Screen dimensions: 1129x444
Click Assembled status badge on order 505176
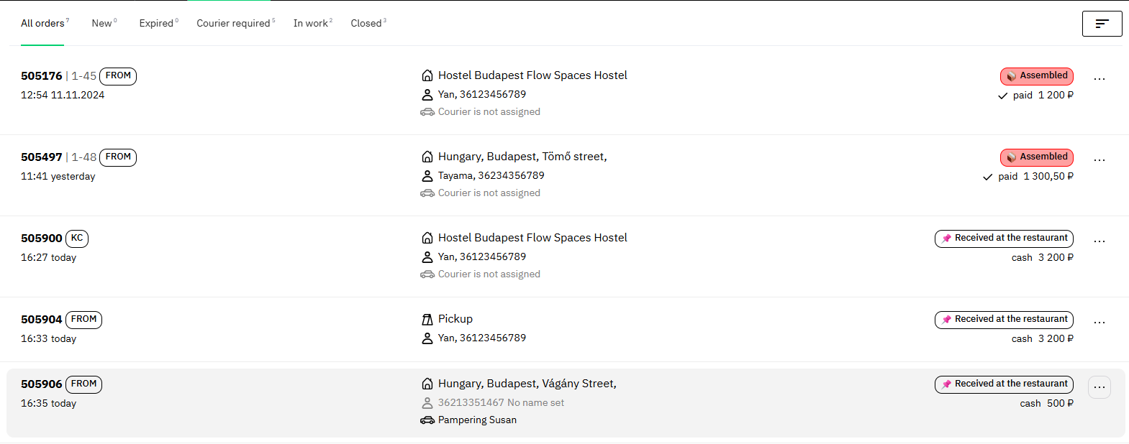[1037, 76]
